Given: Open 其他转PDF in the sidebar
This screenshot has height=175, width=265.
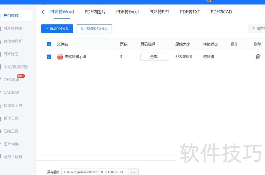Looking at the screenshot, I should coord(13,41).
